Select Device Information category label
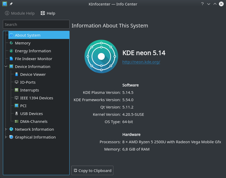Image resolution: width=226 pixels, height=178 pixels. coord(33,67)
